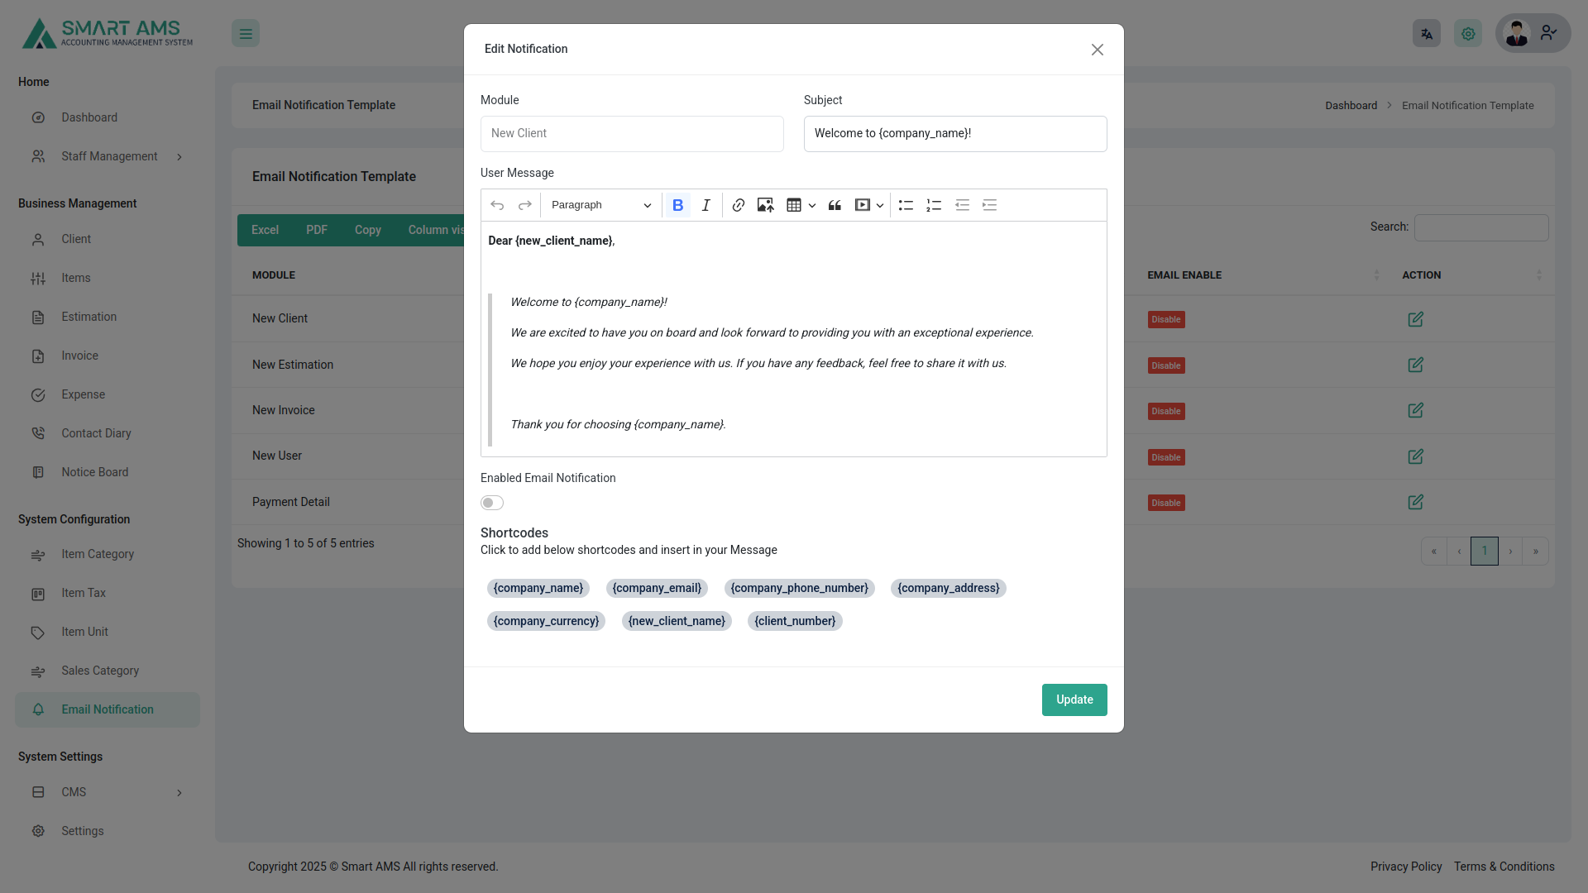The width and height of the screenshot is (1588, 893).
Task: Toggle italic formatting in the editor toolbar
Action: click(706, 205)
